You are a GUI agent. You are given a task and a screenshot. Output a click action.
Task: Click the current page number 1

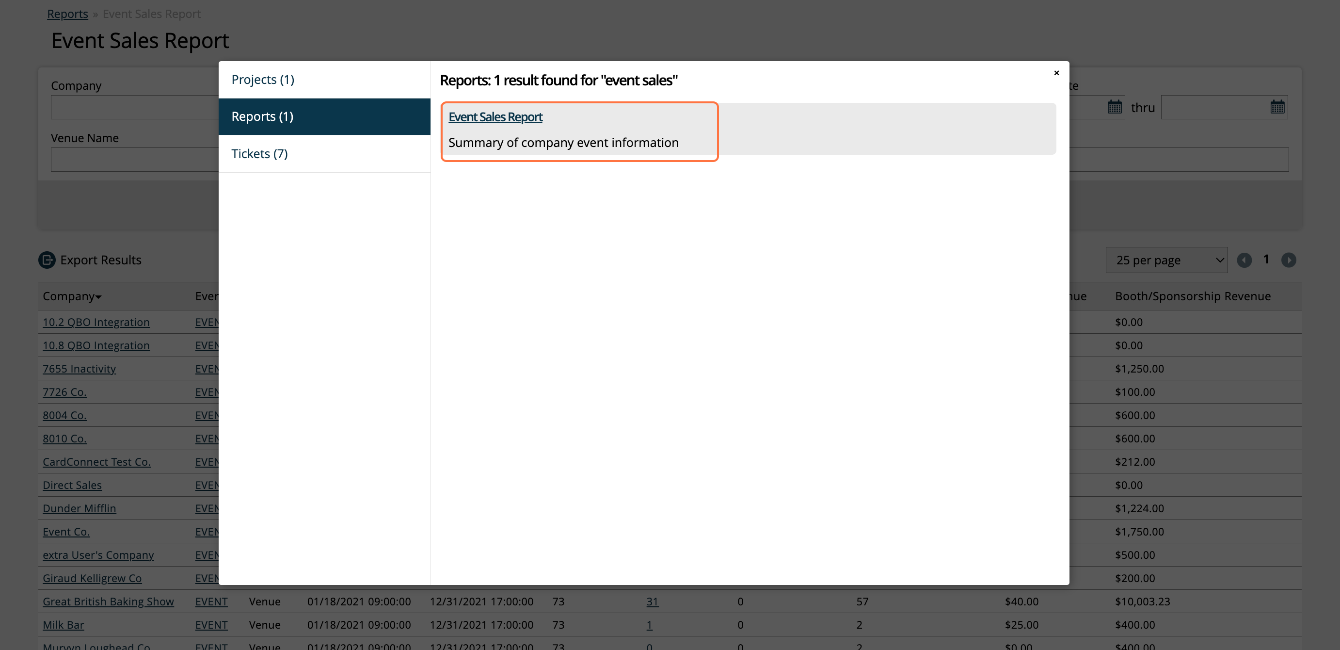click(1266, 259)
